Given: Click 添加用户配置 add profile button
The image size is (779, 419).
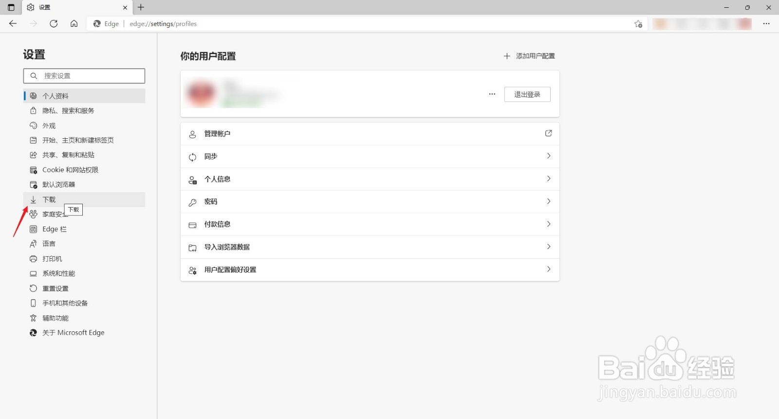Looking at the screenshot, I should 529,56.
